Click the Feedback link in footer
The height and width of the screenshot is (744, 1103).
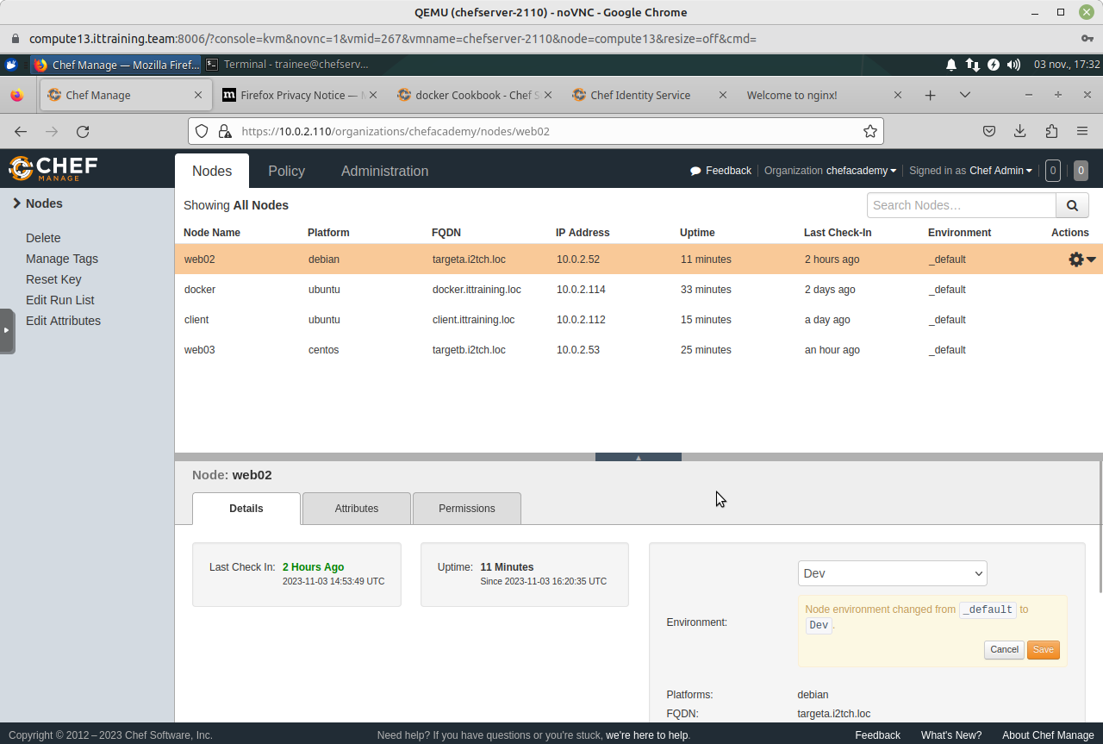tap(877, 735)
